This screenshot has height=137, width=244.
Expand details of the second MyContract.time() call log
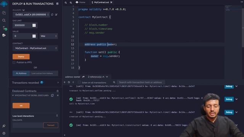236,112
